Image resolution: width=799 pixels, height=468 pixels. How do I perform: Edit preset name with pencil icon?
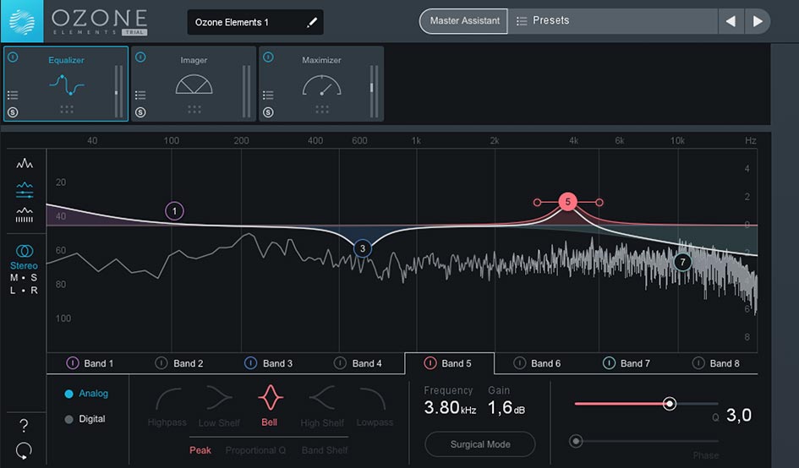coord(312,23)
